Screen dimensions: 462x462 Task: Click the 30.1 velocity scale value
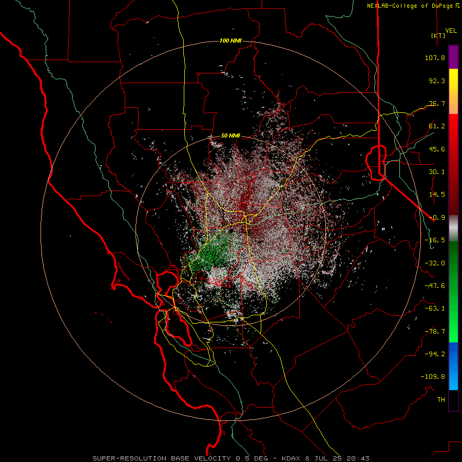click(437, 172)
